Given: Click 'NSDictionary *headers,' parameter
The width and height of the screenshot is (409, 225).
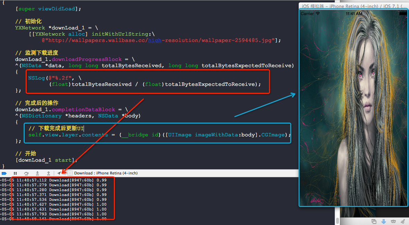Looking at the screenshot, I should [58, 116].
